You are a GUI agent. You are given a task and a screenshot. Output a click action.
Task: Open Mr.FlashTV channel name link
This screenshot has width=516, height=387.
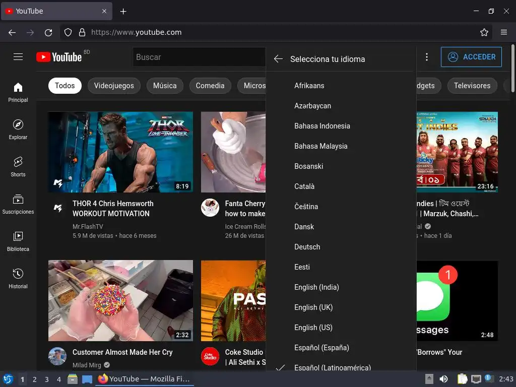coord(88,226)
